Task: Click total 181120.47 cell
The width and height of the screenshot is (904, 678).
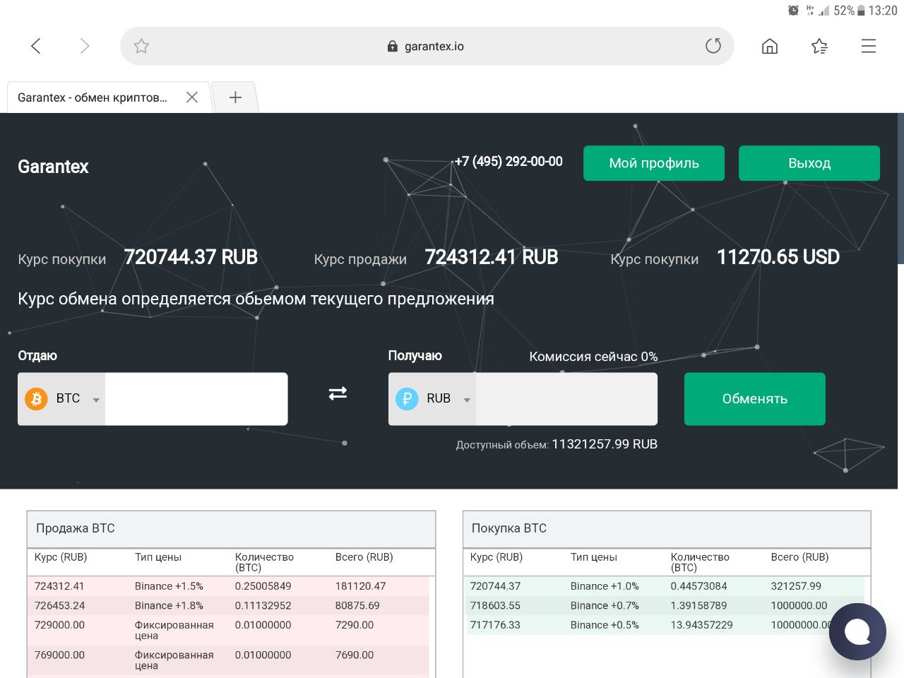Action: point(360,586)
